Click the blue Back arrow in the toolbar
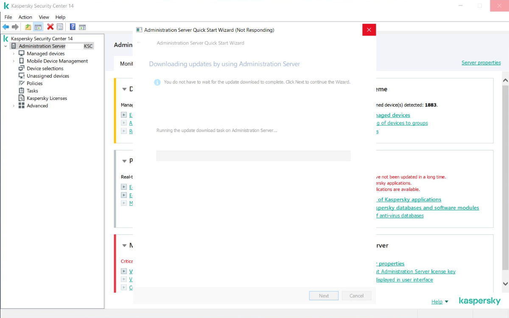 (x=6, y=27)
